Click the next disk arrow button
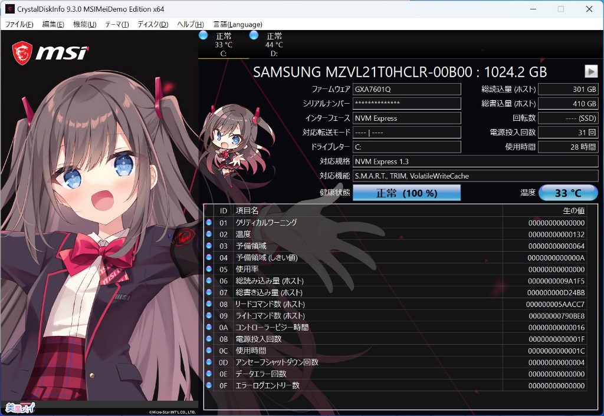 [591, 71]
